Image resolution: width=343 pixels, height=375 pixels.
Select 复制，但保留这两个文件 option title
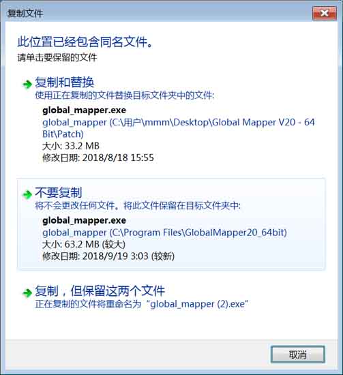[100, 291]
